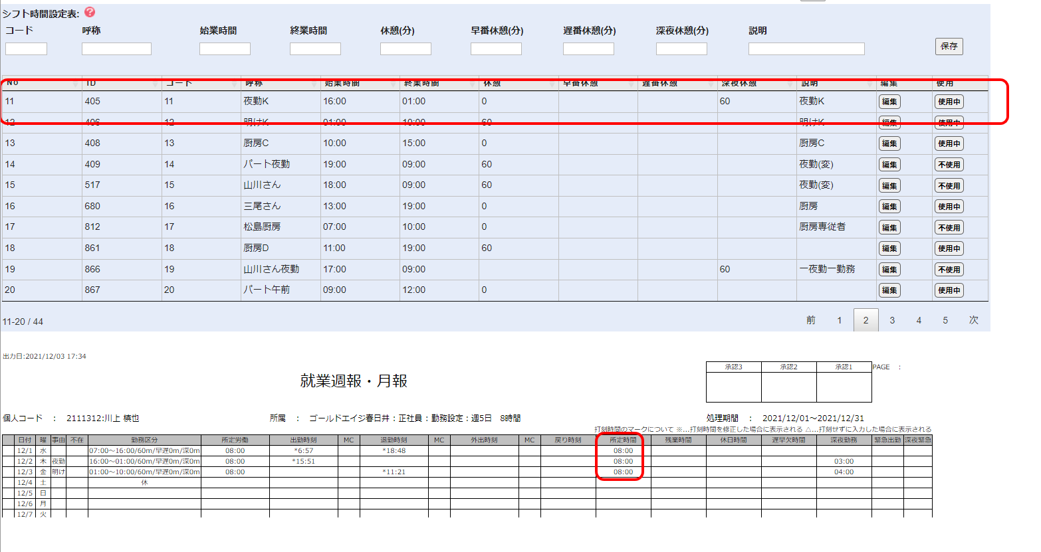Click the 保存 button
The height and width of the screenshot is (552, 1041).
coord(949,46)
